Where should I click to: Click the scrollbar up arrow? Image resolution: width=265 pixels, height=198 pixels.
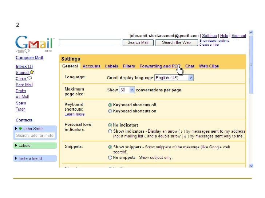[x=251, y=33]
